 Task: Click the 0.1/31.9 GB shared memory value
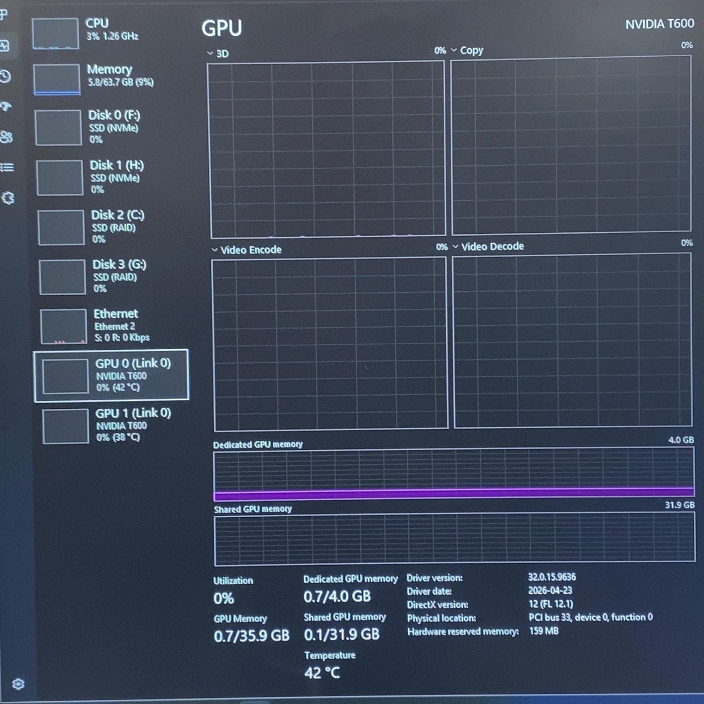point(342,635)
